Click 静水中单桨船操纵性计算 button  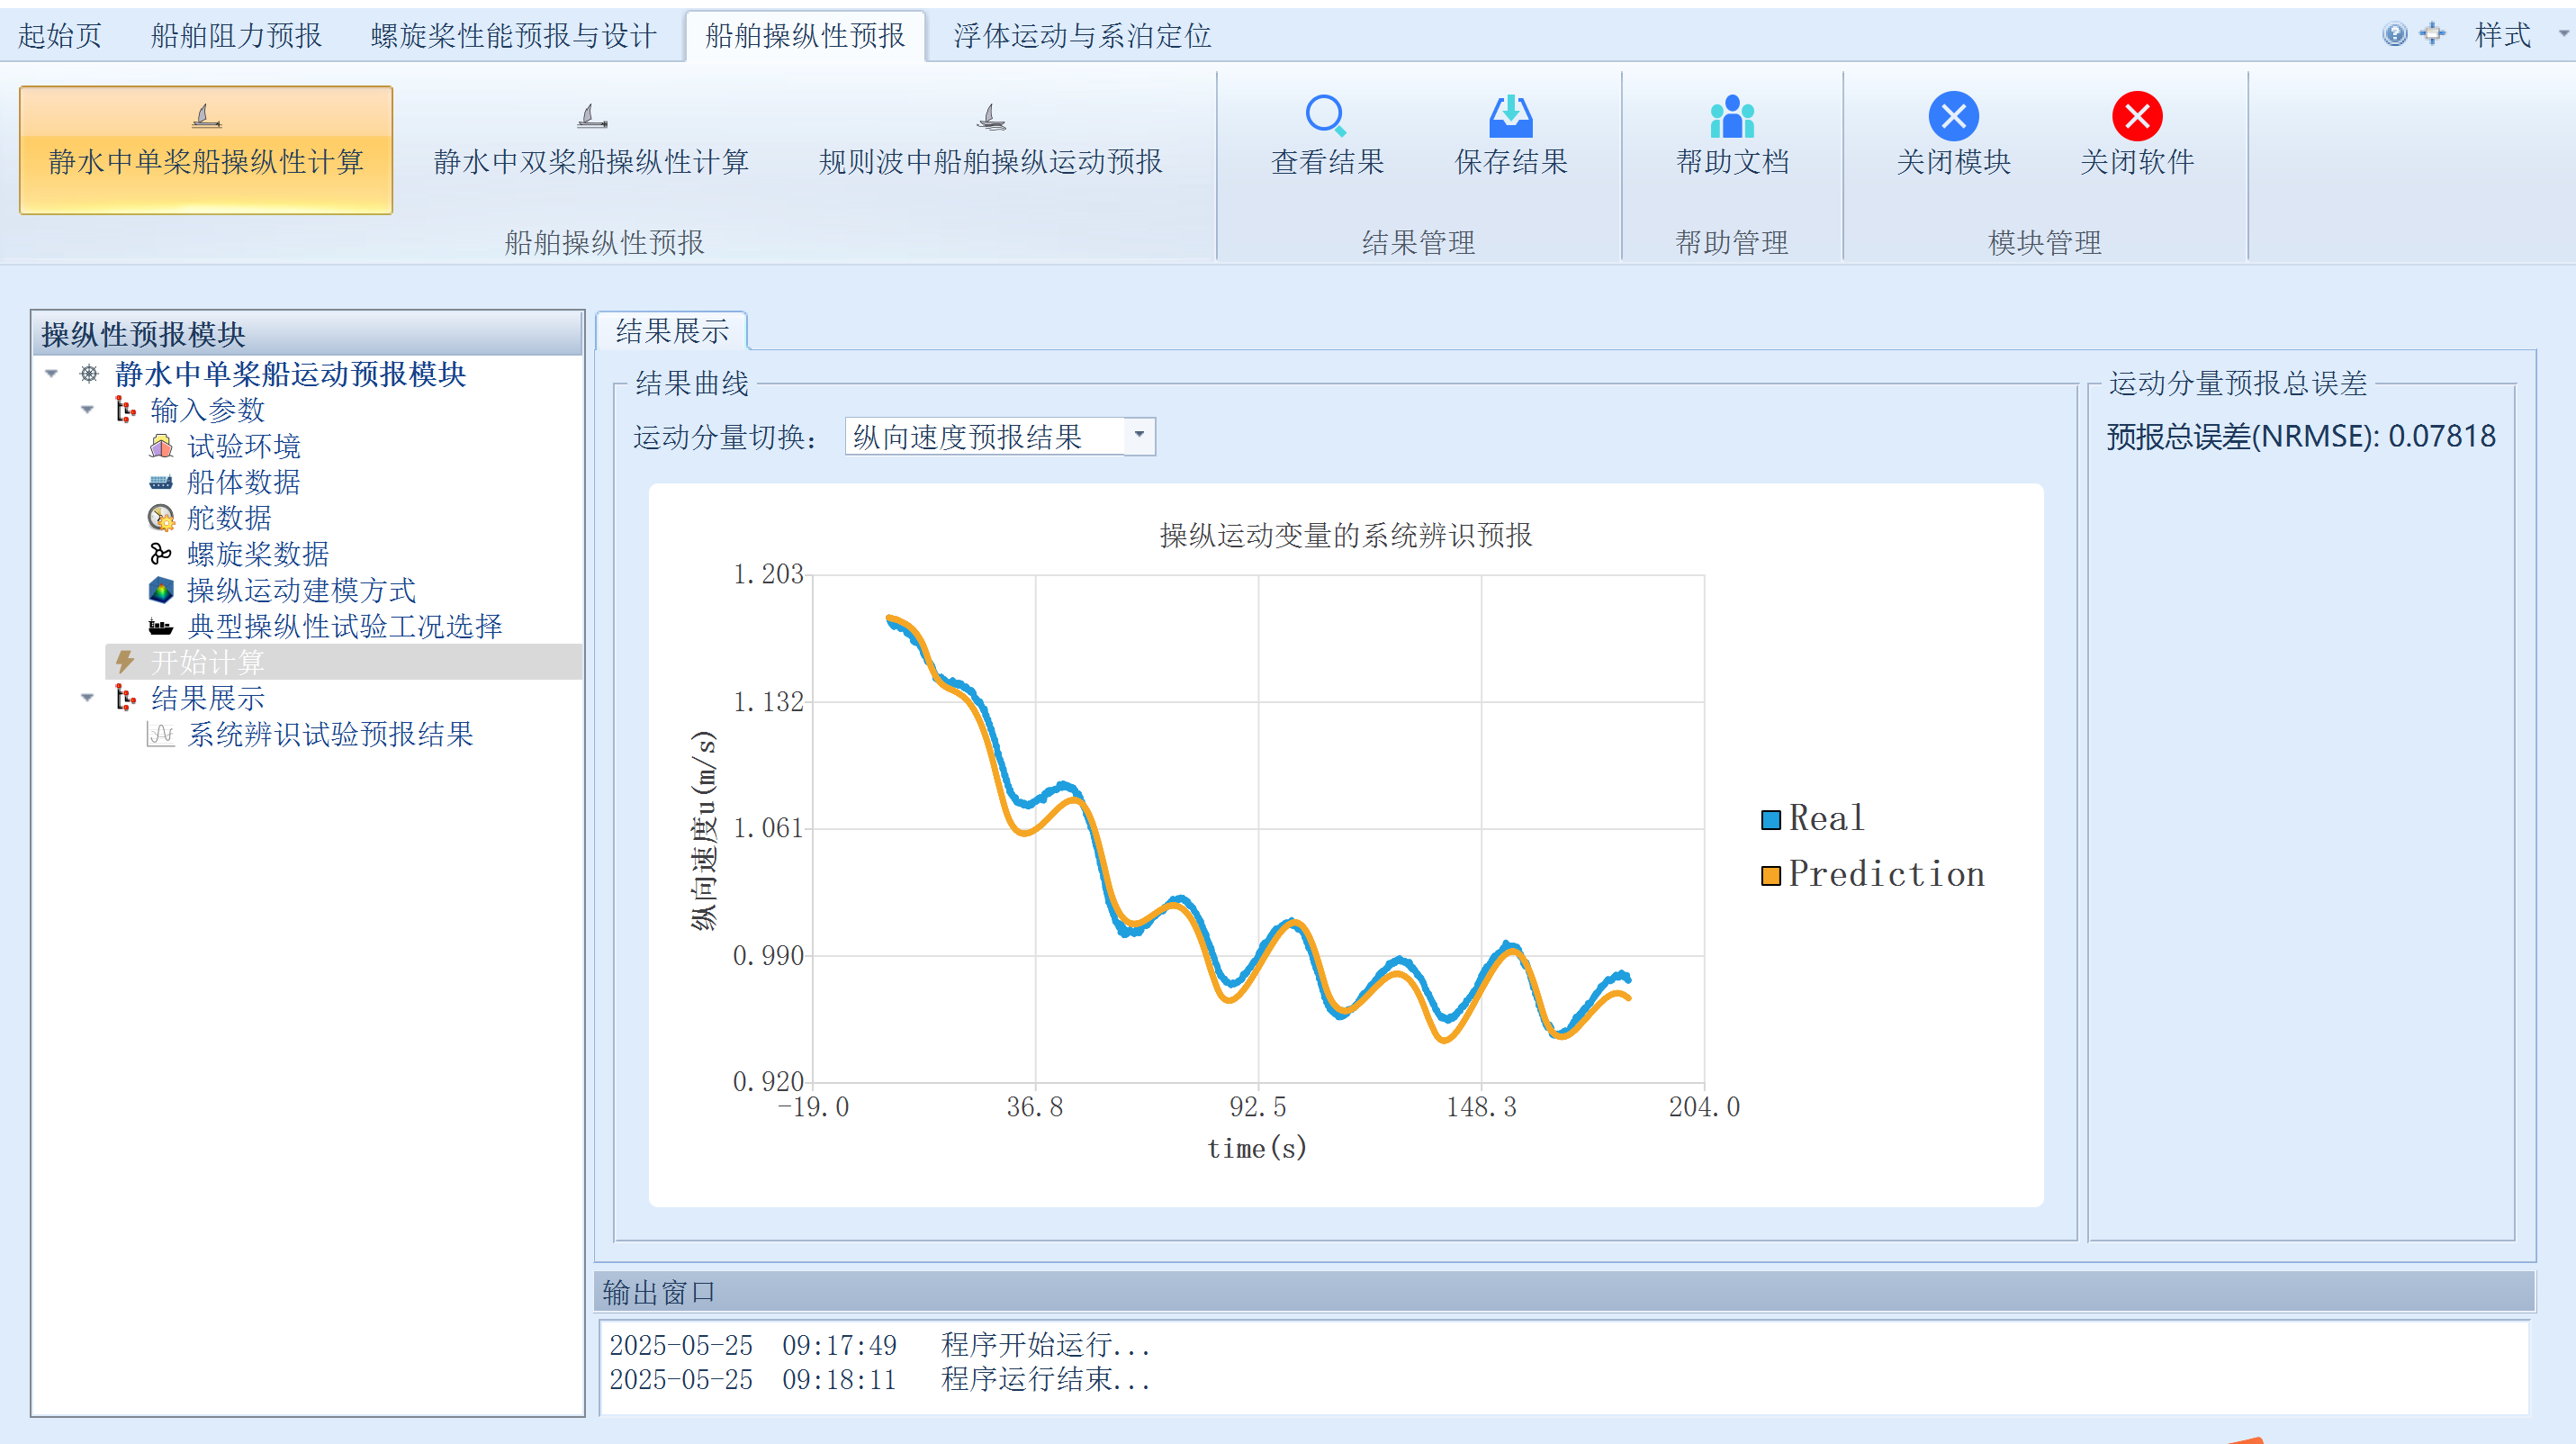206,150
